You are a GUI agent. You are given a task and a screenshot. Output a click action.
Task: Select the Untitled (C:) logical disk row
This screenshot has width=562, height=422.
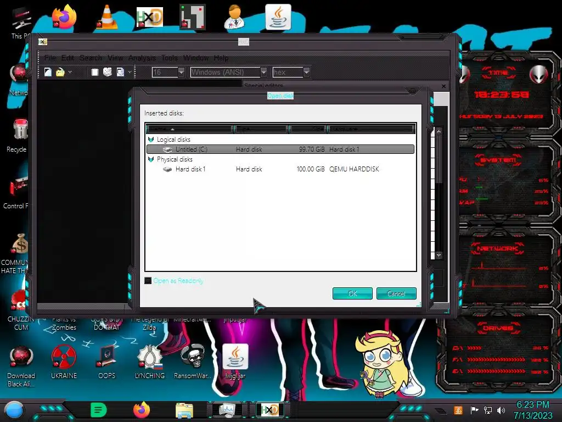coord(280,149)
